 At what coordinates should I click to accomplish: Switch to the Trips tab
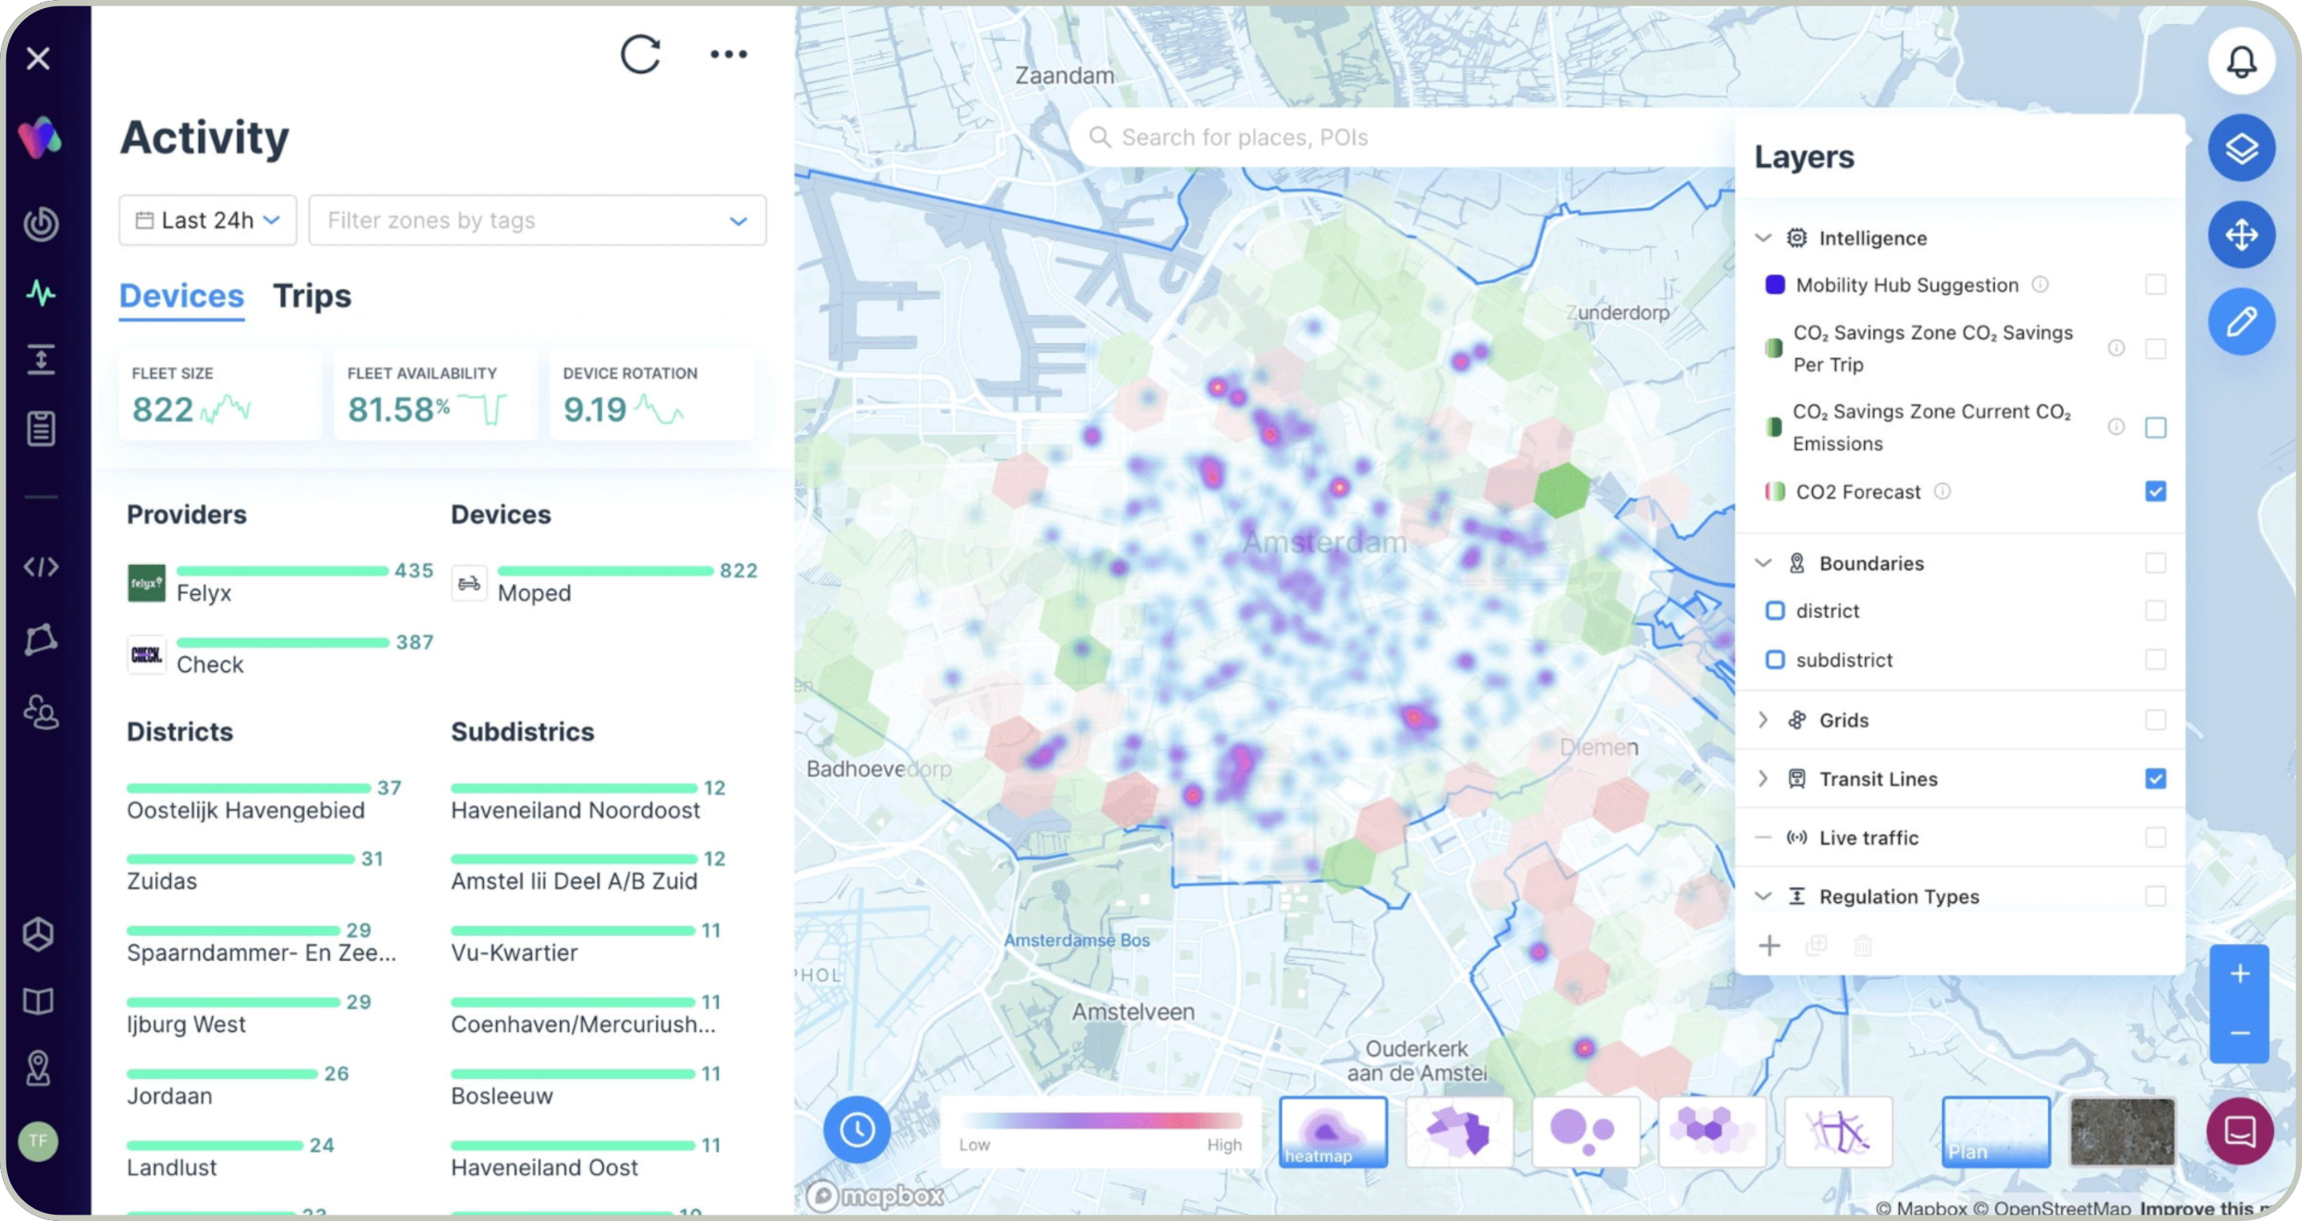[x=312, y=296]
